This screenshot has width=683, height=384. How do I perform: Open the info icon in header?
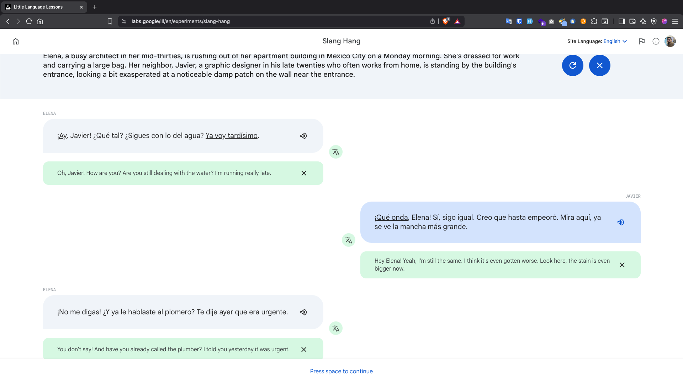coord(656,41)
